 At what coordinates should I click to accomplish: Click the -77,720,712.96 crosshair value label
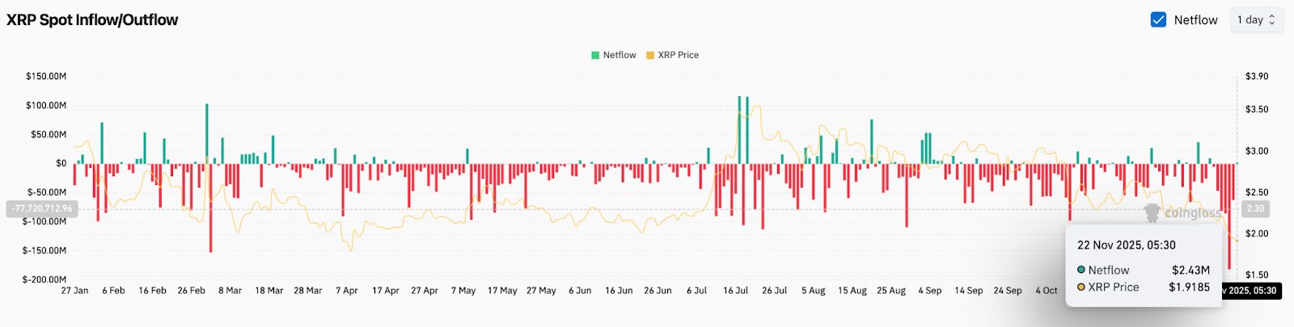pyautogui.click(x=42, y=208)
